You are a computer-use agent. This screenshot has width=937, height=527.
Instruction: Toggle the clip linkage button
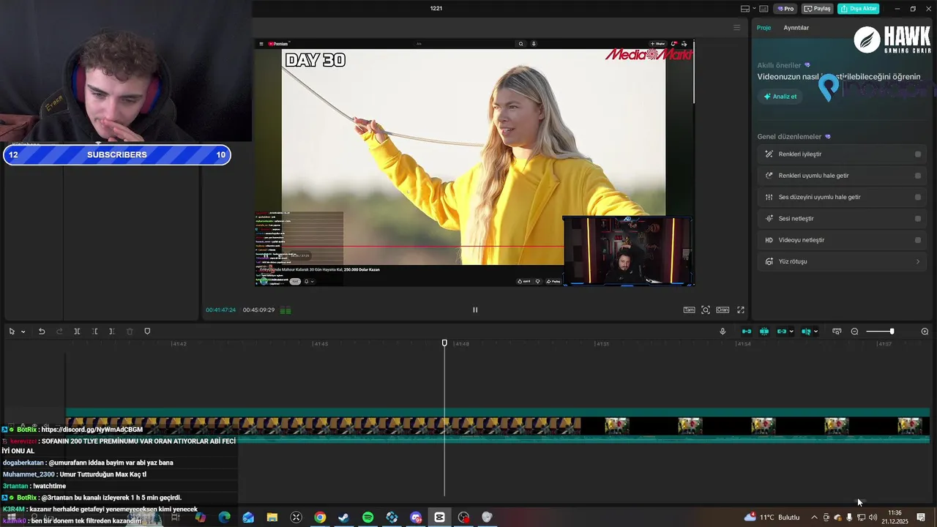[781, 332]
